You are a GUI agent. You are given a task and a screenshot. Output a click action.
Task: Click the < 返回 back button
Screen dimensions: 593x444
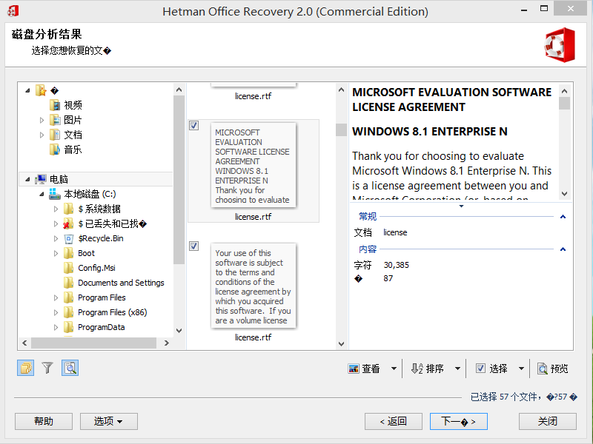click(394, 421)
